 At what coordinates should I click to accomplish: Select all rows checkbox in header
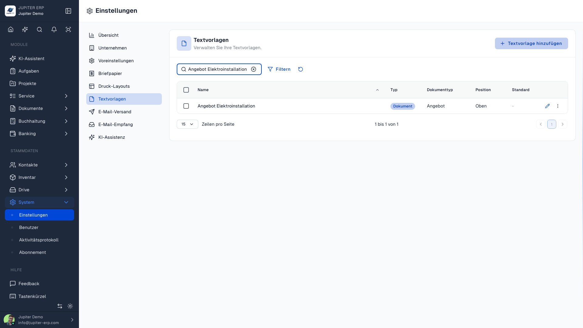click(x=186, y=90)
